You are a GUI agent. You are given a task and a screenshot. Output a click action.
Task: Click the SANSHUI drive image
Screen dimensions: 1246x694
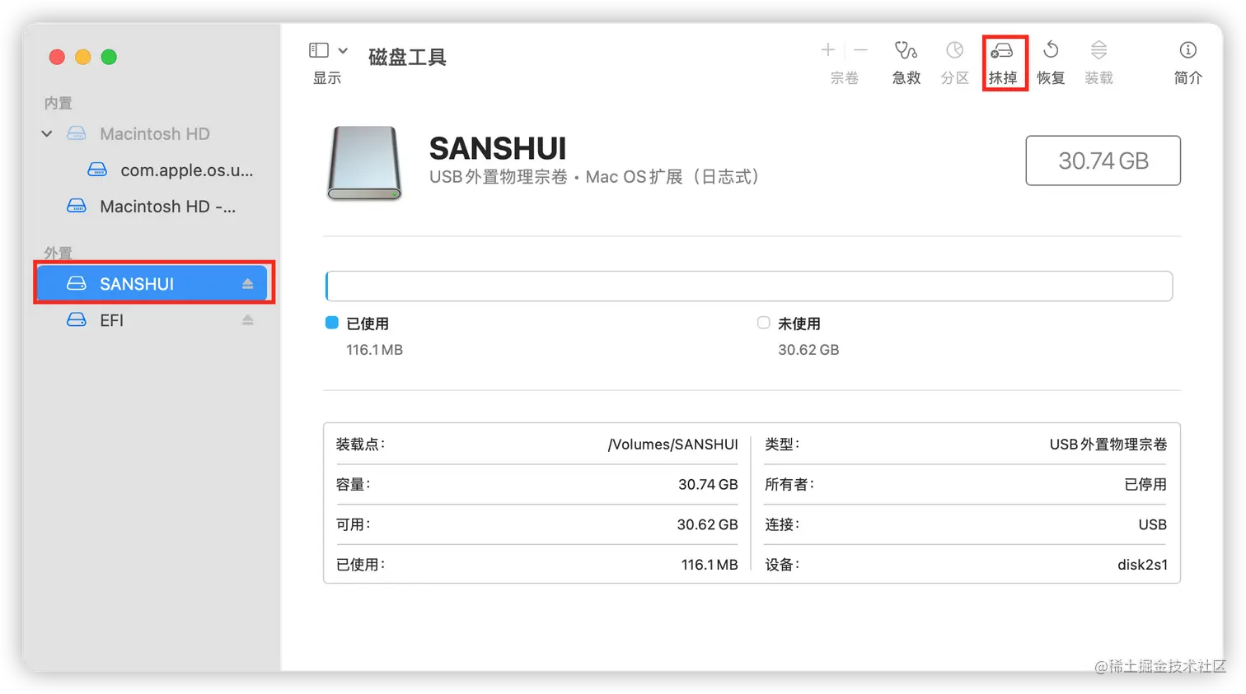click(364, 163)
